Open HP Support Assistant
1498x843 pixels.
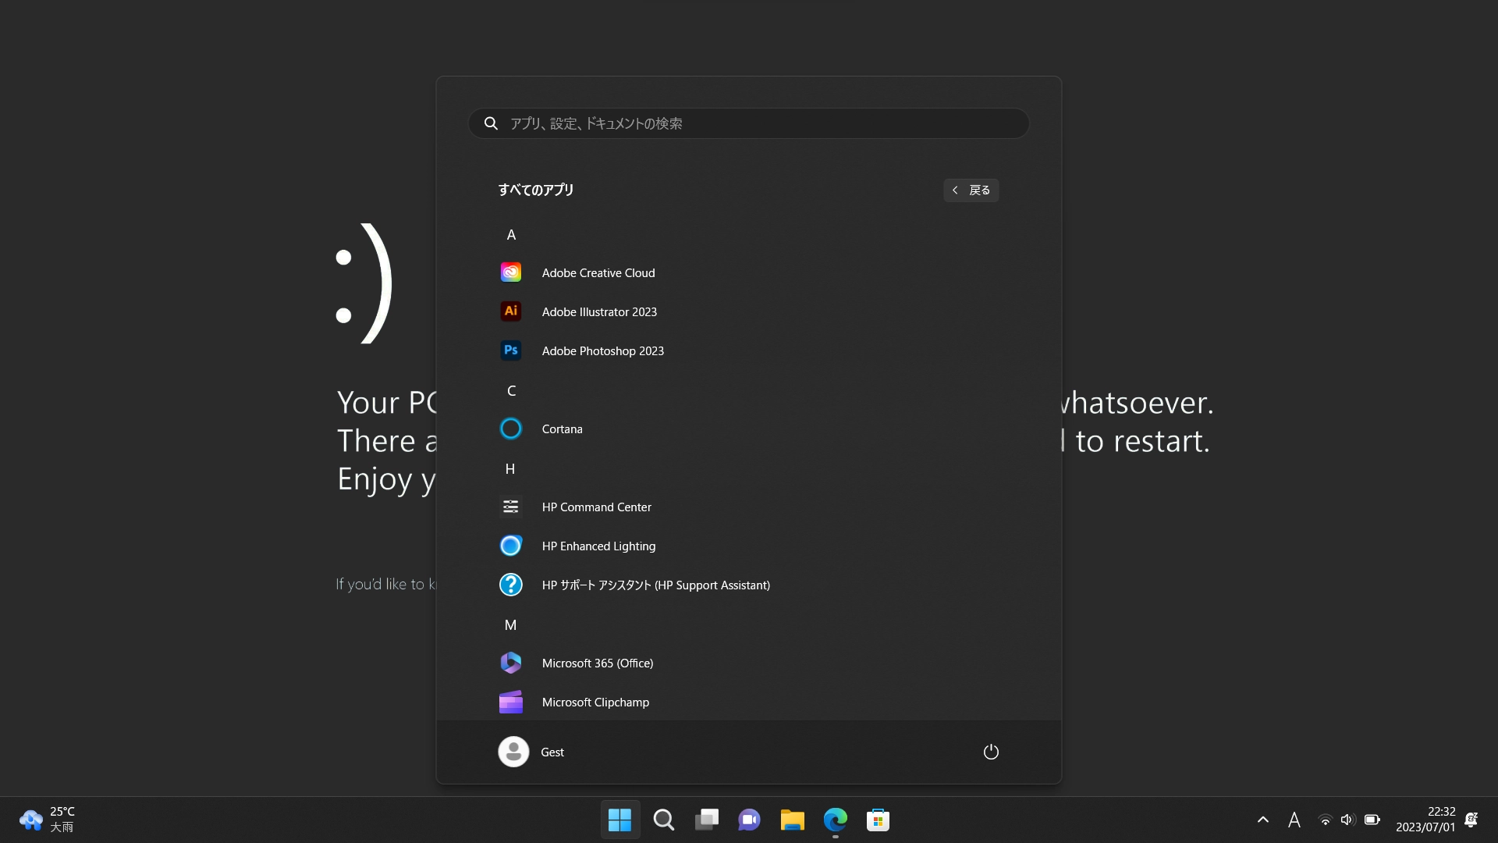[x=655, y=585]
